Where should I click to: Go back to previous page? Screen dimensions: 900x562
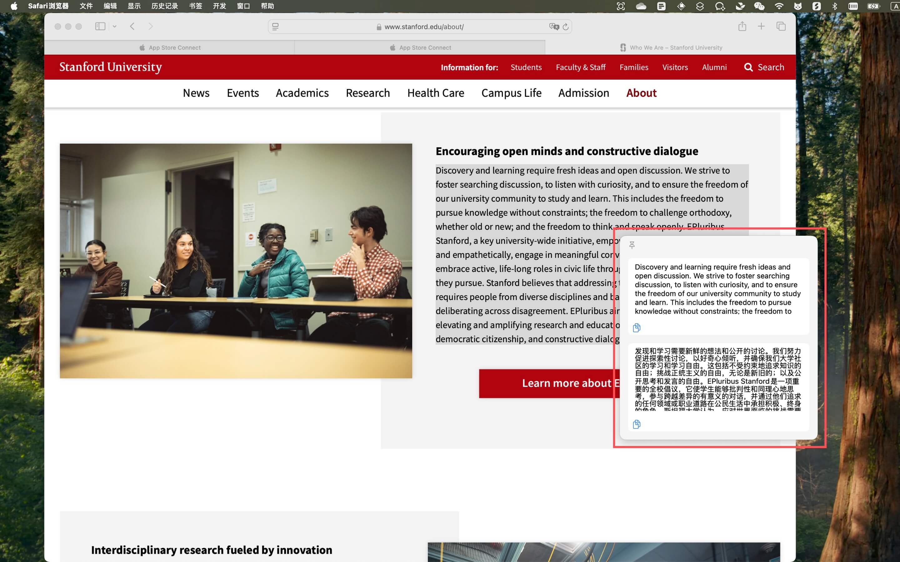(x=132, y=27)
